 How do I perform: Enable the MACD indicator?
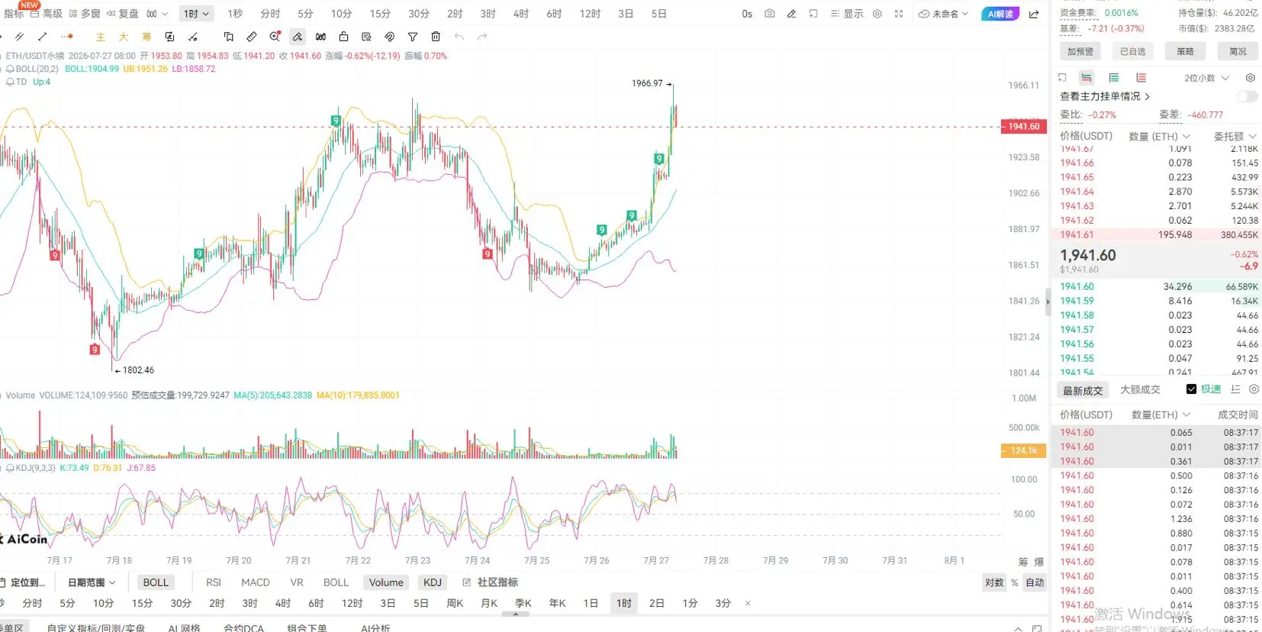point(256,582)
